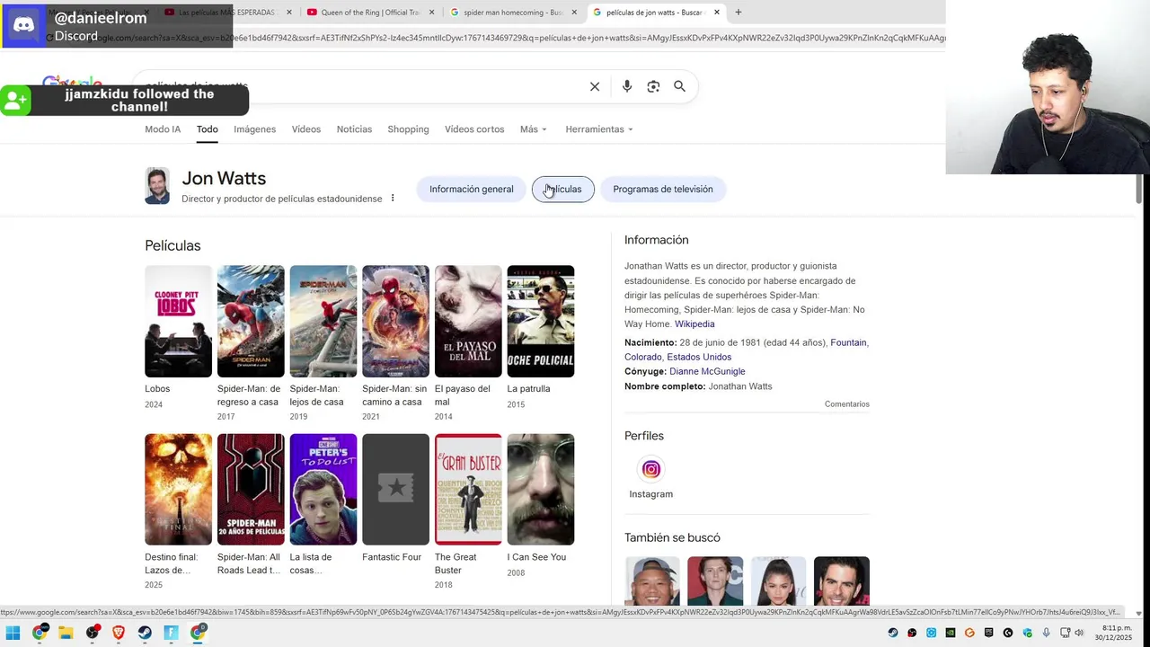Switch to 'Las películas MÁS ESPERADAS' tab
The height and width of the screenshot is (647, 1150).
[x=226, y=13]
